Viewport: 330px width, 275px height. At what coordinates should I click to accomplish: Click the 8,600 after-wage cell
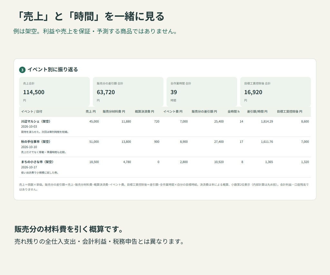click(305, 122)
